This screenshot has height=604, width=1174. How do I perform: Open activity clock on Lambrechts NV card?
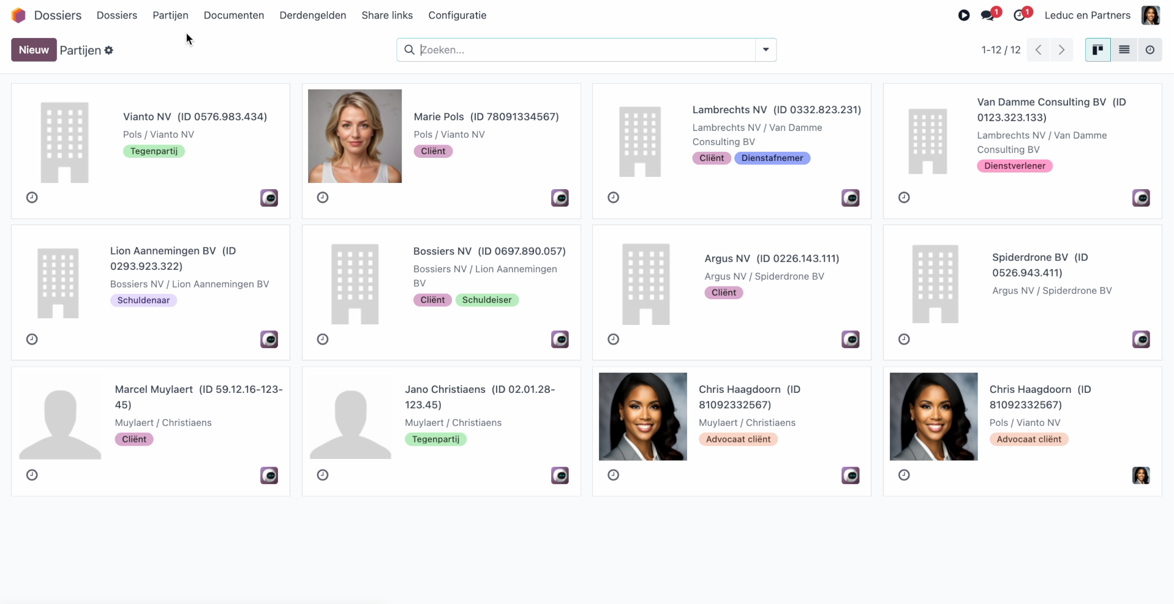click(614, 197)
